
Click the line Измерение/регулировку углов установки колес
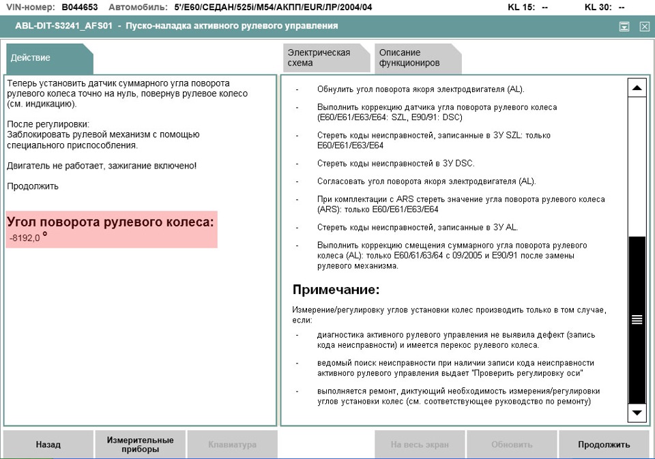[x=449, y=315]
